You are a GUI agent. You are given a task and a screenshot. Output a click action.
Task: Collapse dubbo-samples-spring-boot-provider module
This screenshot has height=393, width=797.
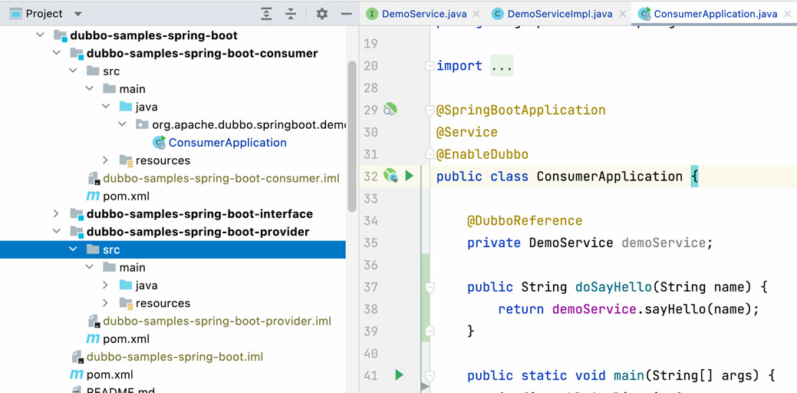pos(56,232)
